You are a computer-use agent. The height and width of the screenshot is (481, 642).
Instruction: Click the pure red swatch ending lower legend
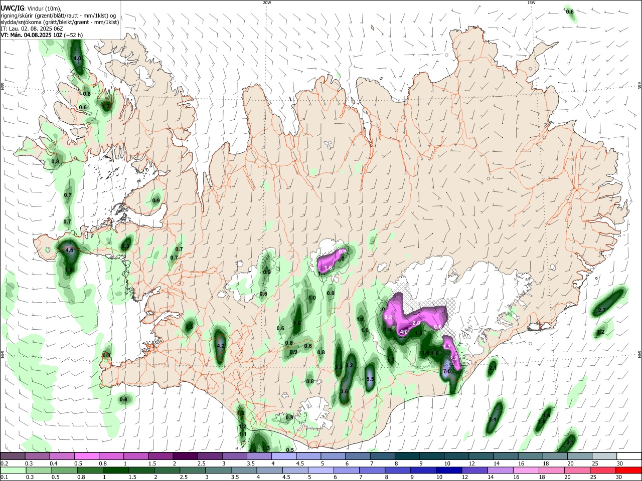coord(628,470)
